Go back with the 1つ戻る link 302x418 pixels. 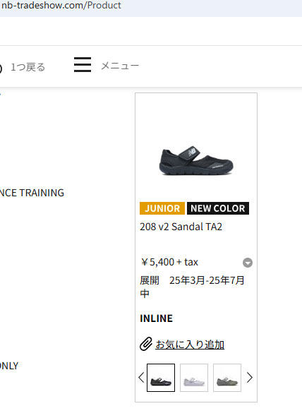[x=28, y=67]
